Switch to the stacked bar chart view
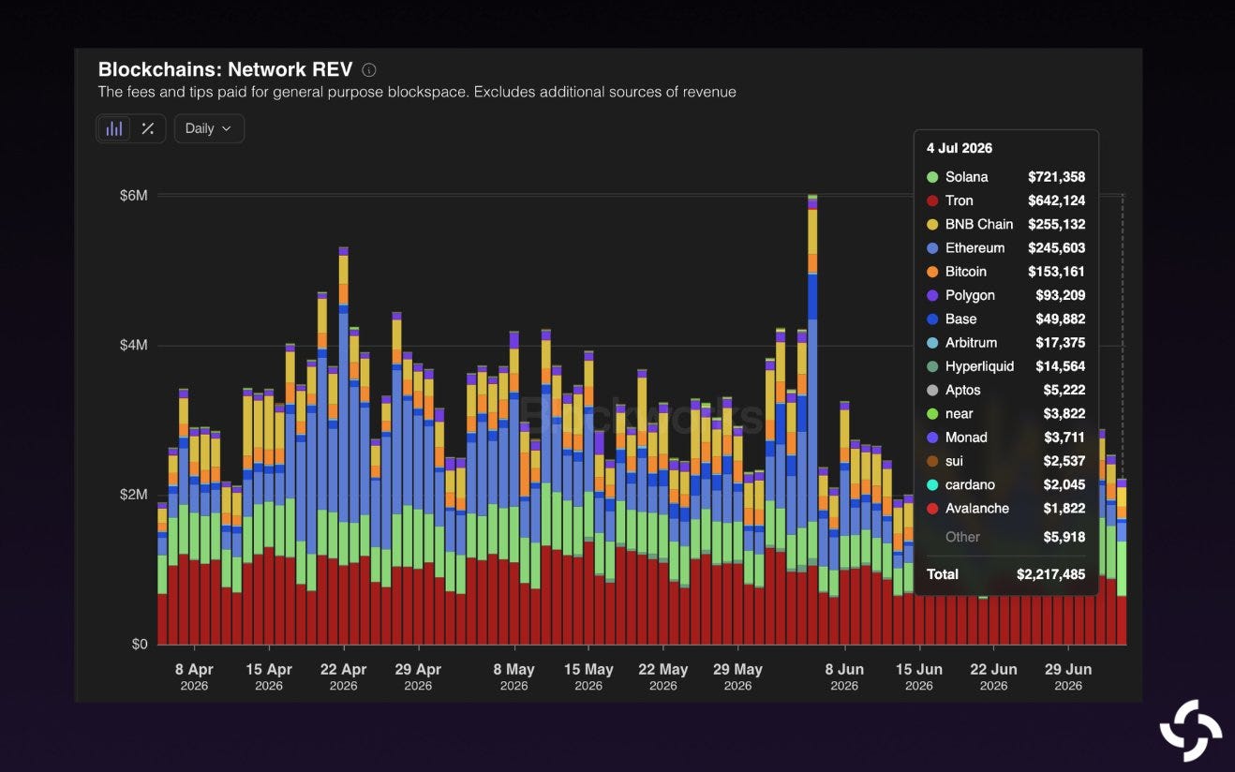This screenshot has width=1235, height=772. click(x=114, y=128)
